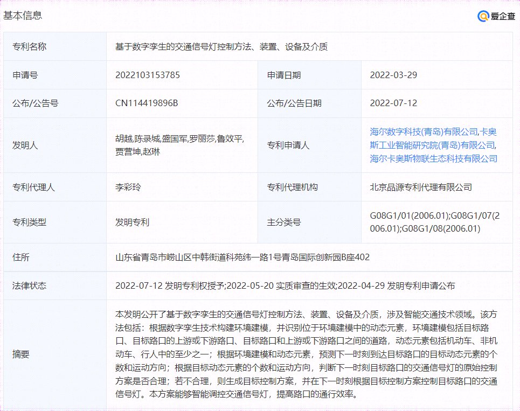Click the G08G1/01 classification codes
This screenshot has width=520, height=411.
pos(434,222)
